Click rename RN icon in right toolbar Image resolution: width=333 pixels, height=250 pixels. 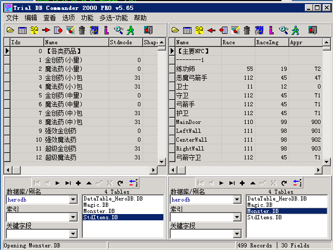[259, 30]
